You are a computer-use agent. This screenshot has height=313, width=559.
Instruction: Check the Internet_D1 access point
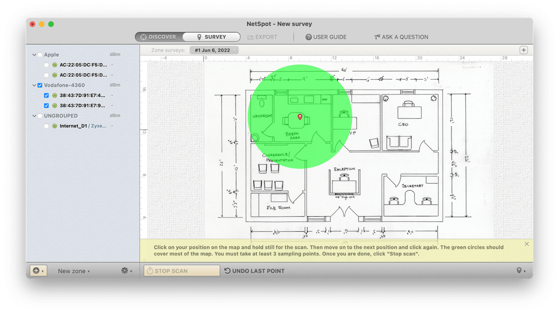(x=47, y=126)
